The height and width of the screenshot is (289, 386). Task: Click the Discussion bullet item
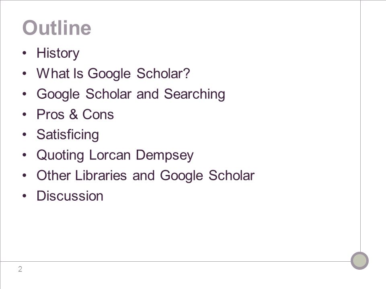click(70, 196)
